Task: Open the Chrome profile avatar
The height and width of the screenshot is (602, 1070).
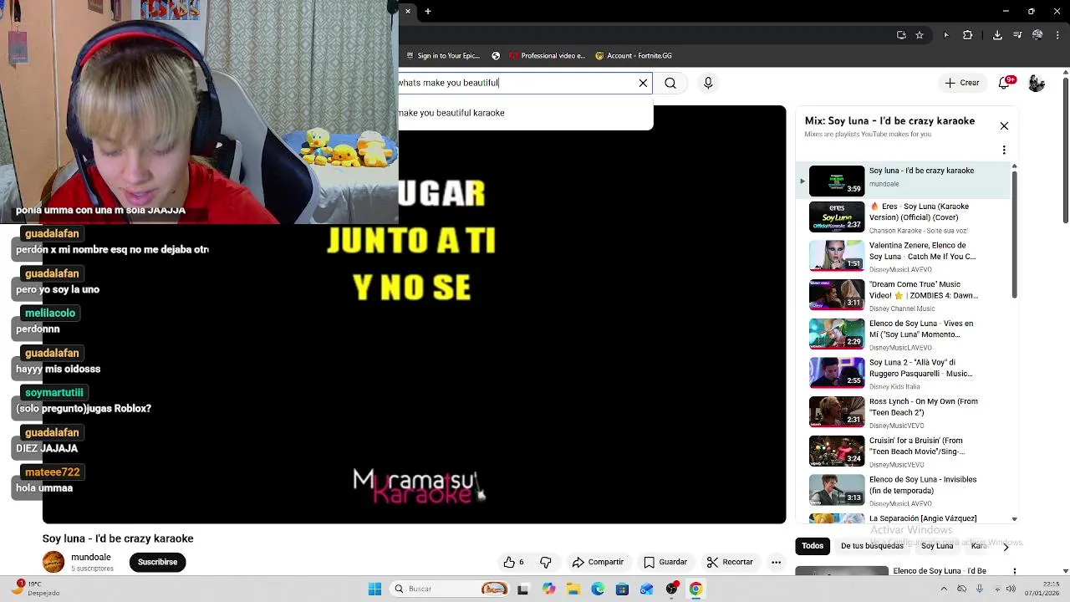Action: (1037, 35)
